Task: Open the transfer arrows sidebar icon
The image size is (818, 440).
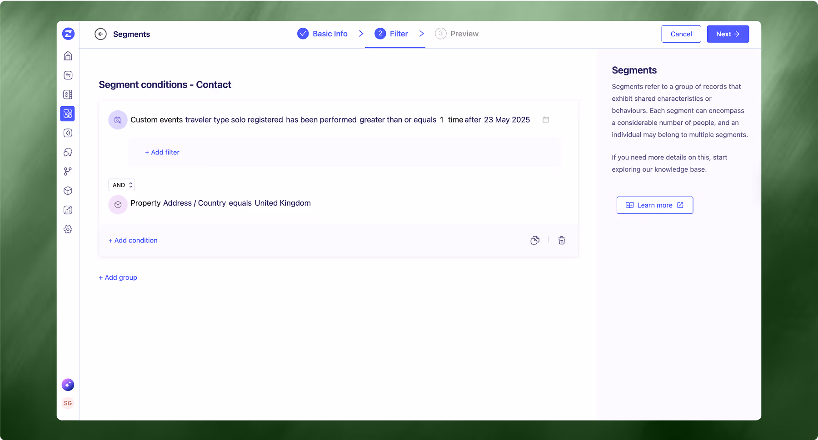Action: coord(68,75)
